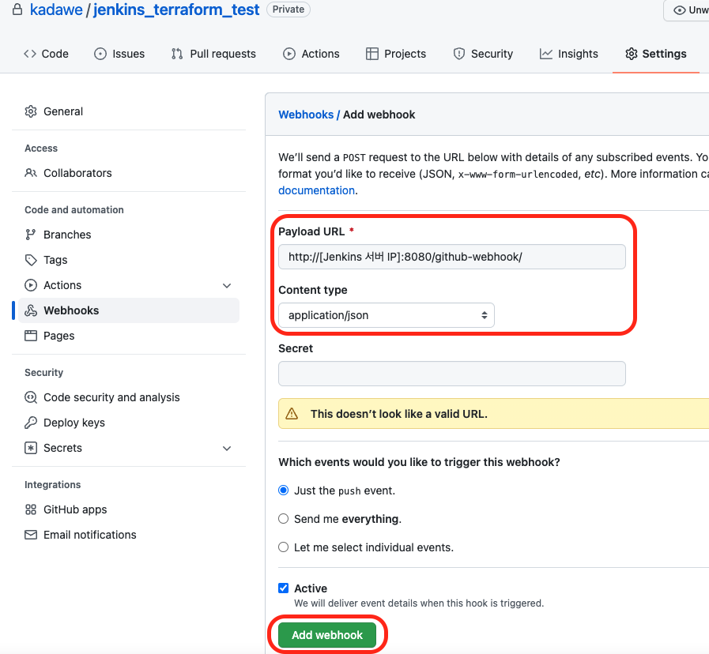Expand the Secrets submenu chevron

click(227, 449)
